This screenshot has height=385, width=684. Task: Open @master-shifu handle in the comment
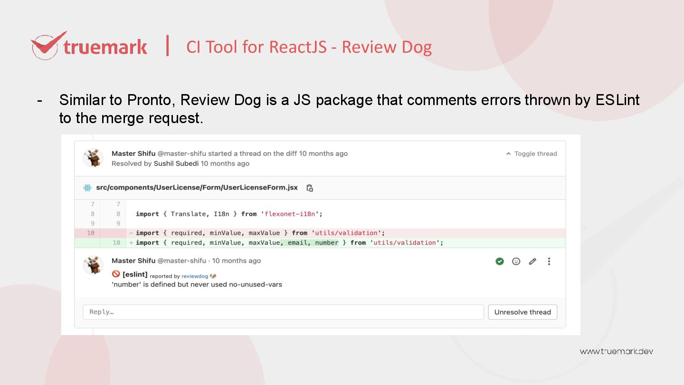[182, 260]
